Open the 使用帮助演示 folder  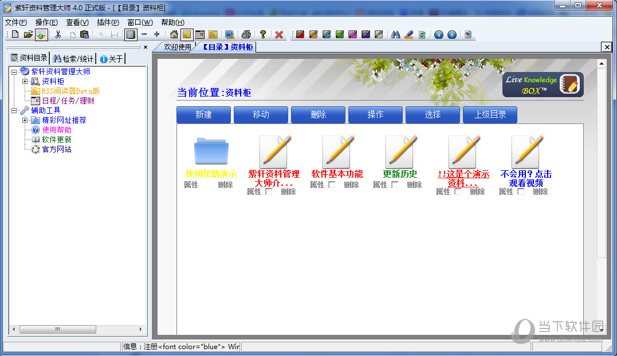(211, 151)
